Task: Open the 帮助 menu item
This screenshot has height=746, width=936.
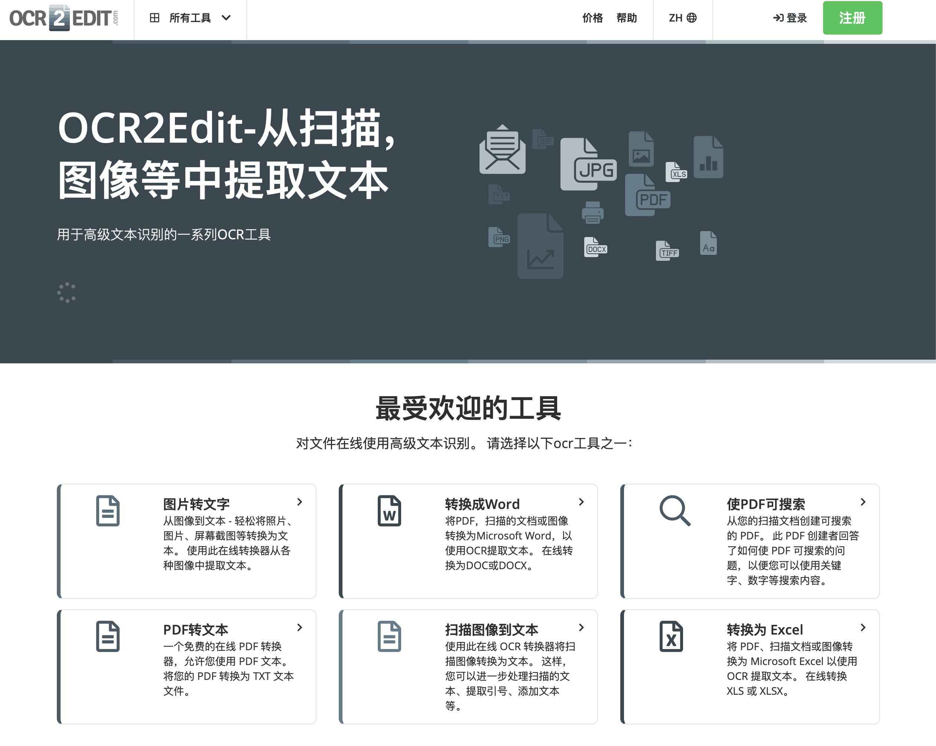Action: point(627,18)
